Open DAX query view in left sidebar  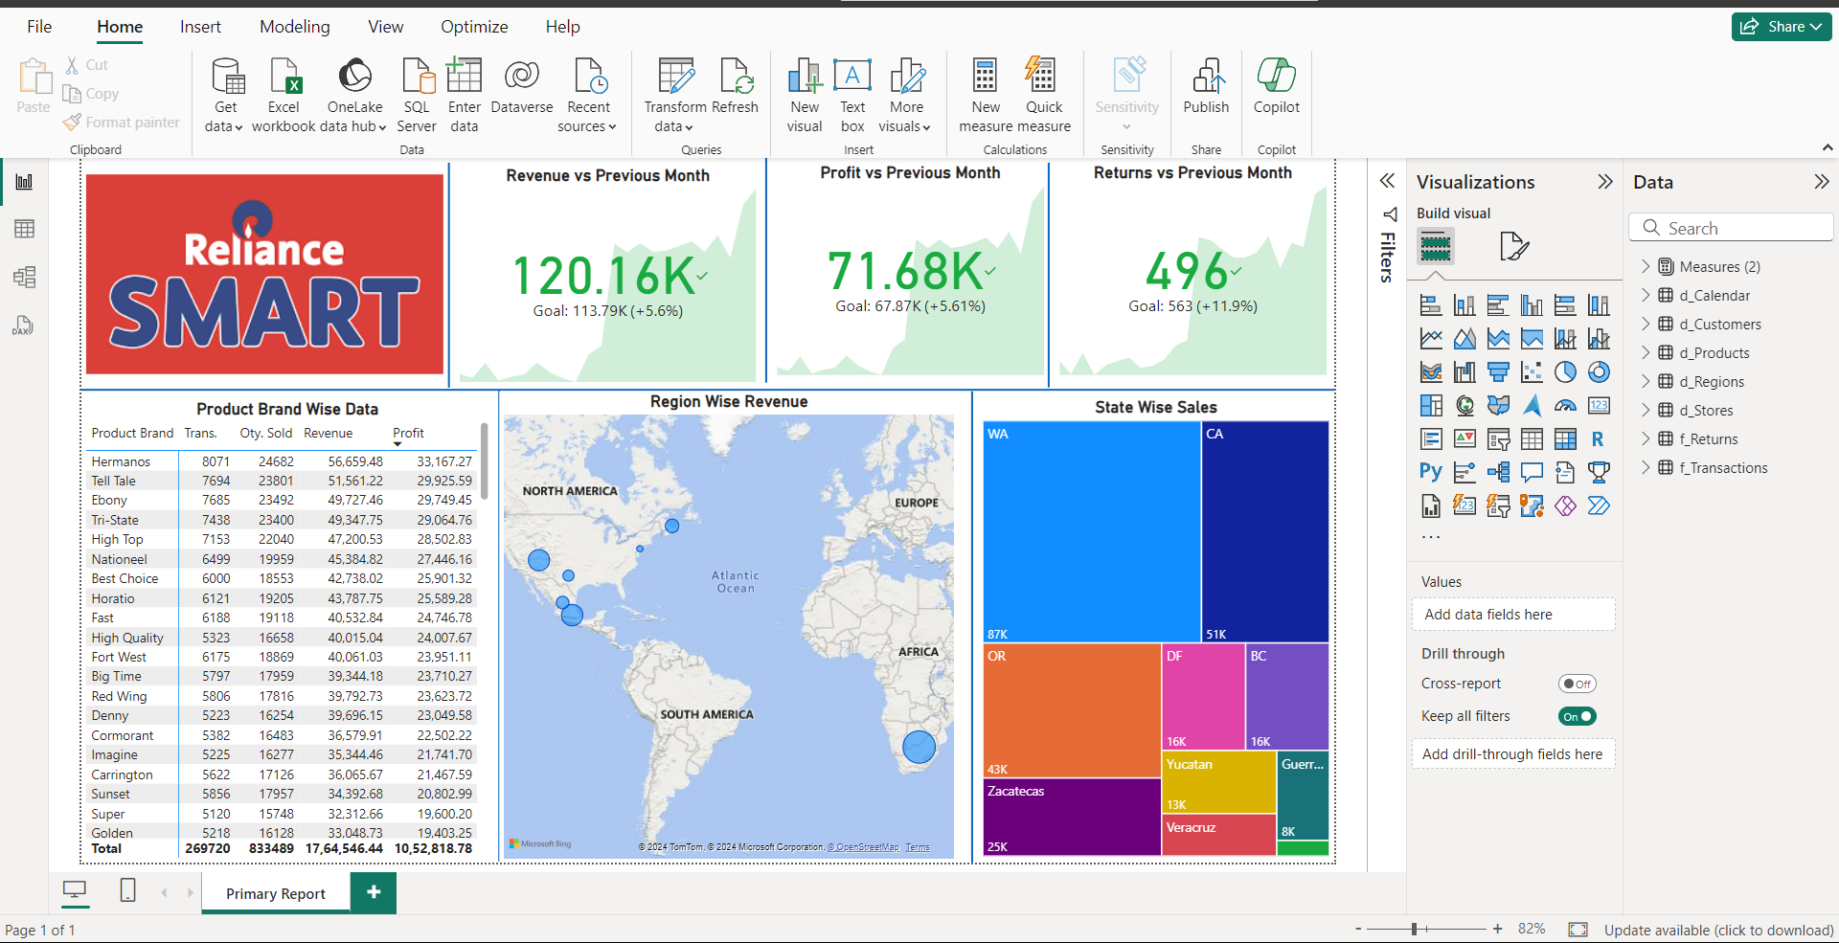23,326
